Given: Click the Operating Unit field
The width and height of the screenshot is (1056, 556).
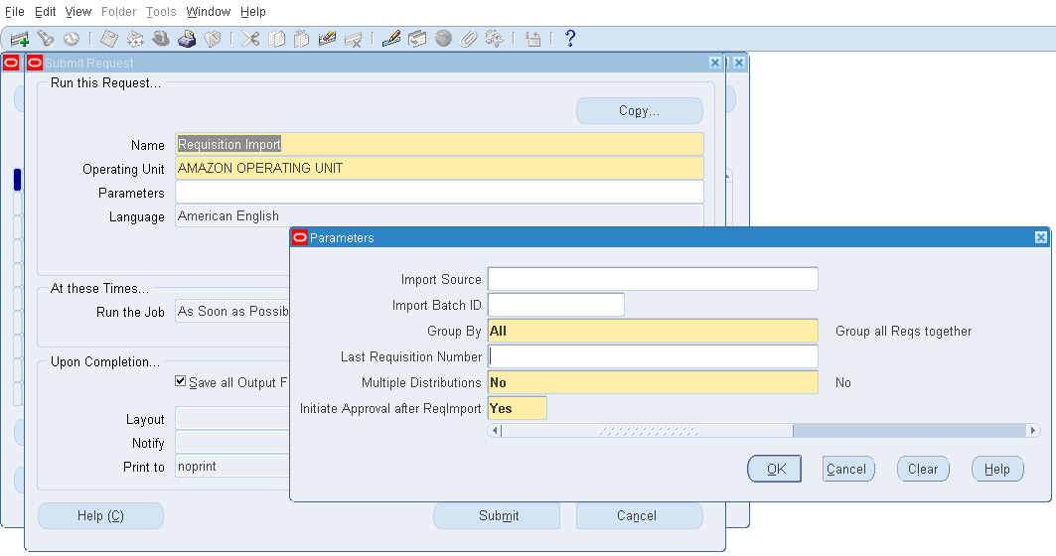Looking at the screenshot, I should tap(439, 168).
